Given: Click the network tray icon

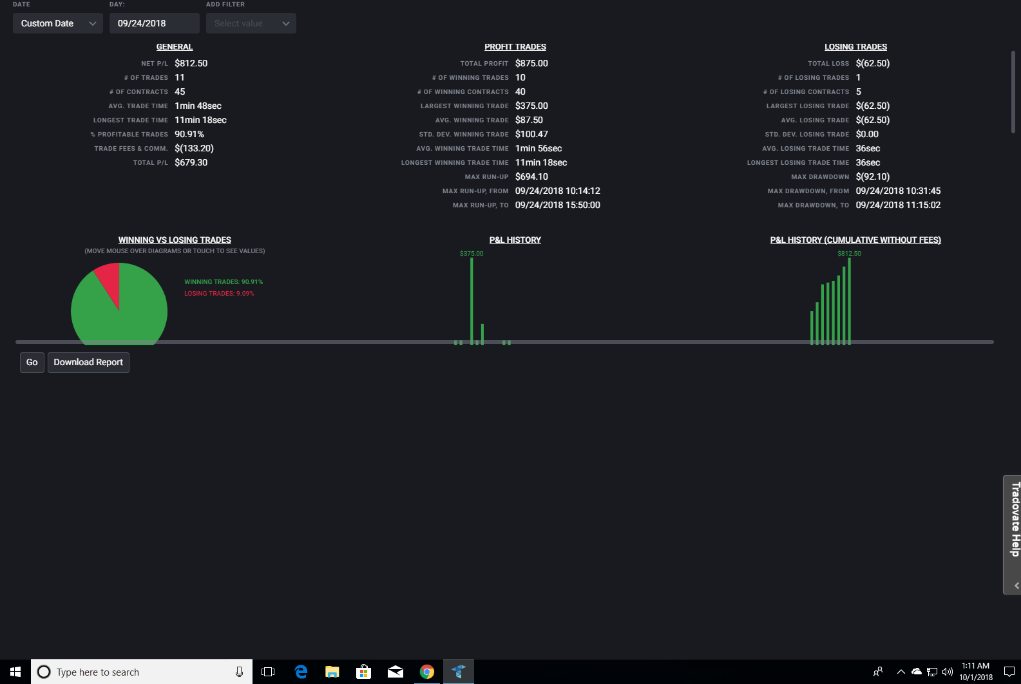Looking at the screenshot, I should [x=932, y=672].
